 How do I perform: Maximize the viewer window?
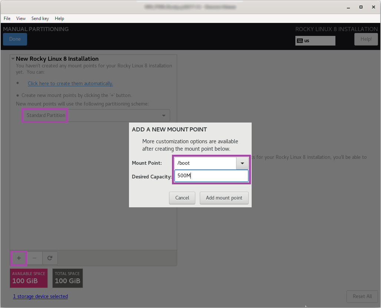[361, 7]
